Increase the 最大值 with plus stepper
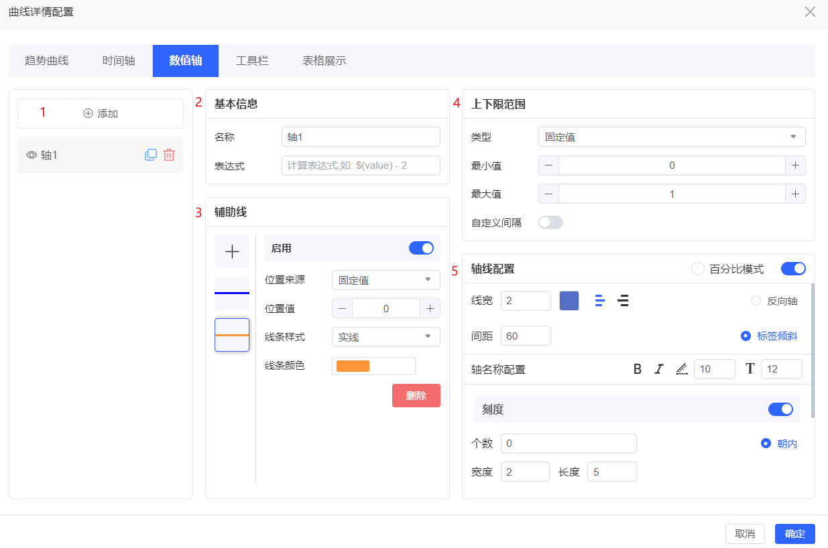Screen dimensions: 828x548 click(x=795, y=194)
